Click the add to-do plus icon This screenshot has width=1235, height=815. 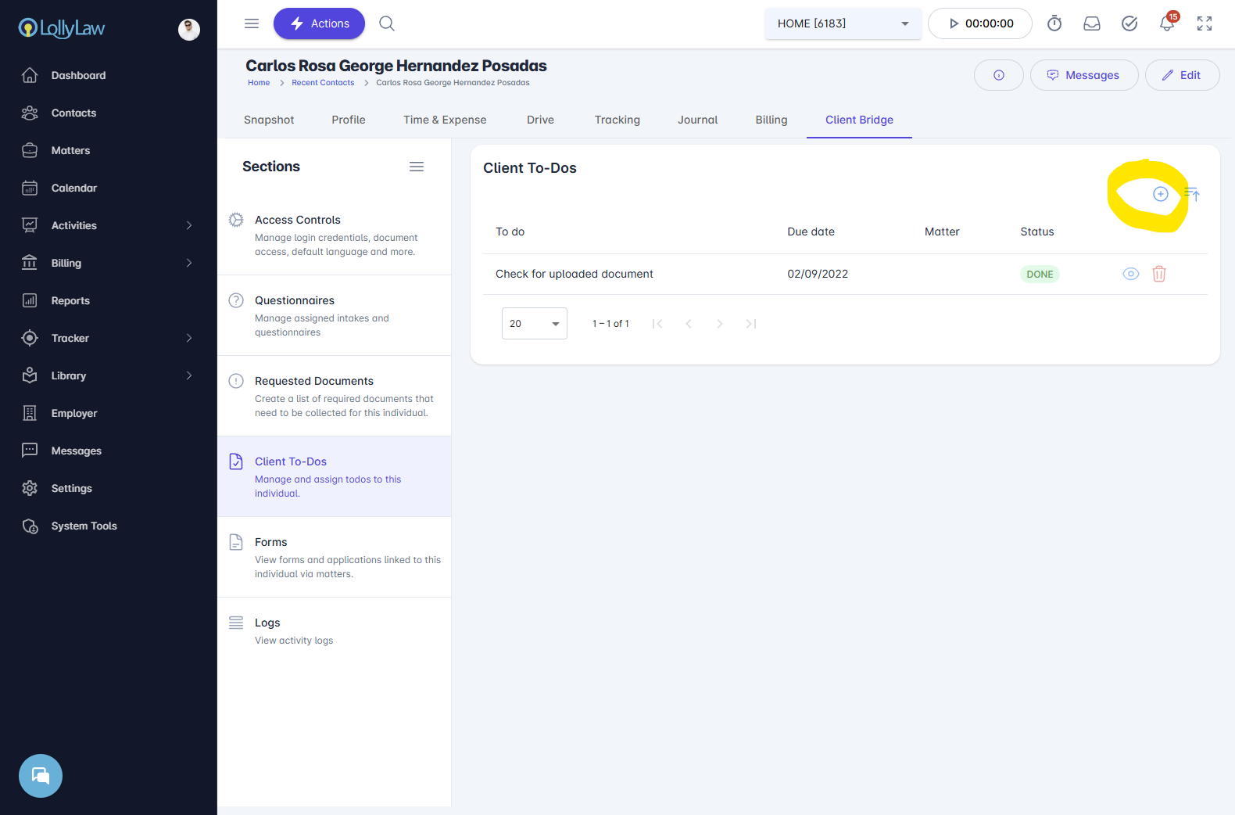pyautogui.click(x=1161, y=194)
